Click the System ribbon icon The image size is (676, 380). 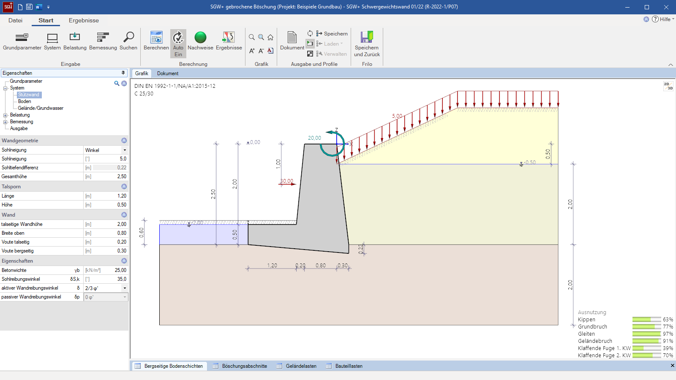click(52, 41)
